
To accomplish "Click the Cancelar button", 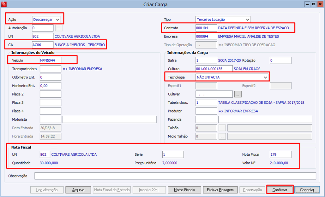I will [307, 190].
